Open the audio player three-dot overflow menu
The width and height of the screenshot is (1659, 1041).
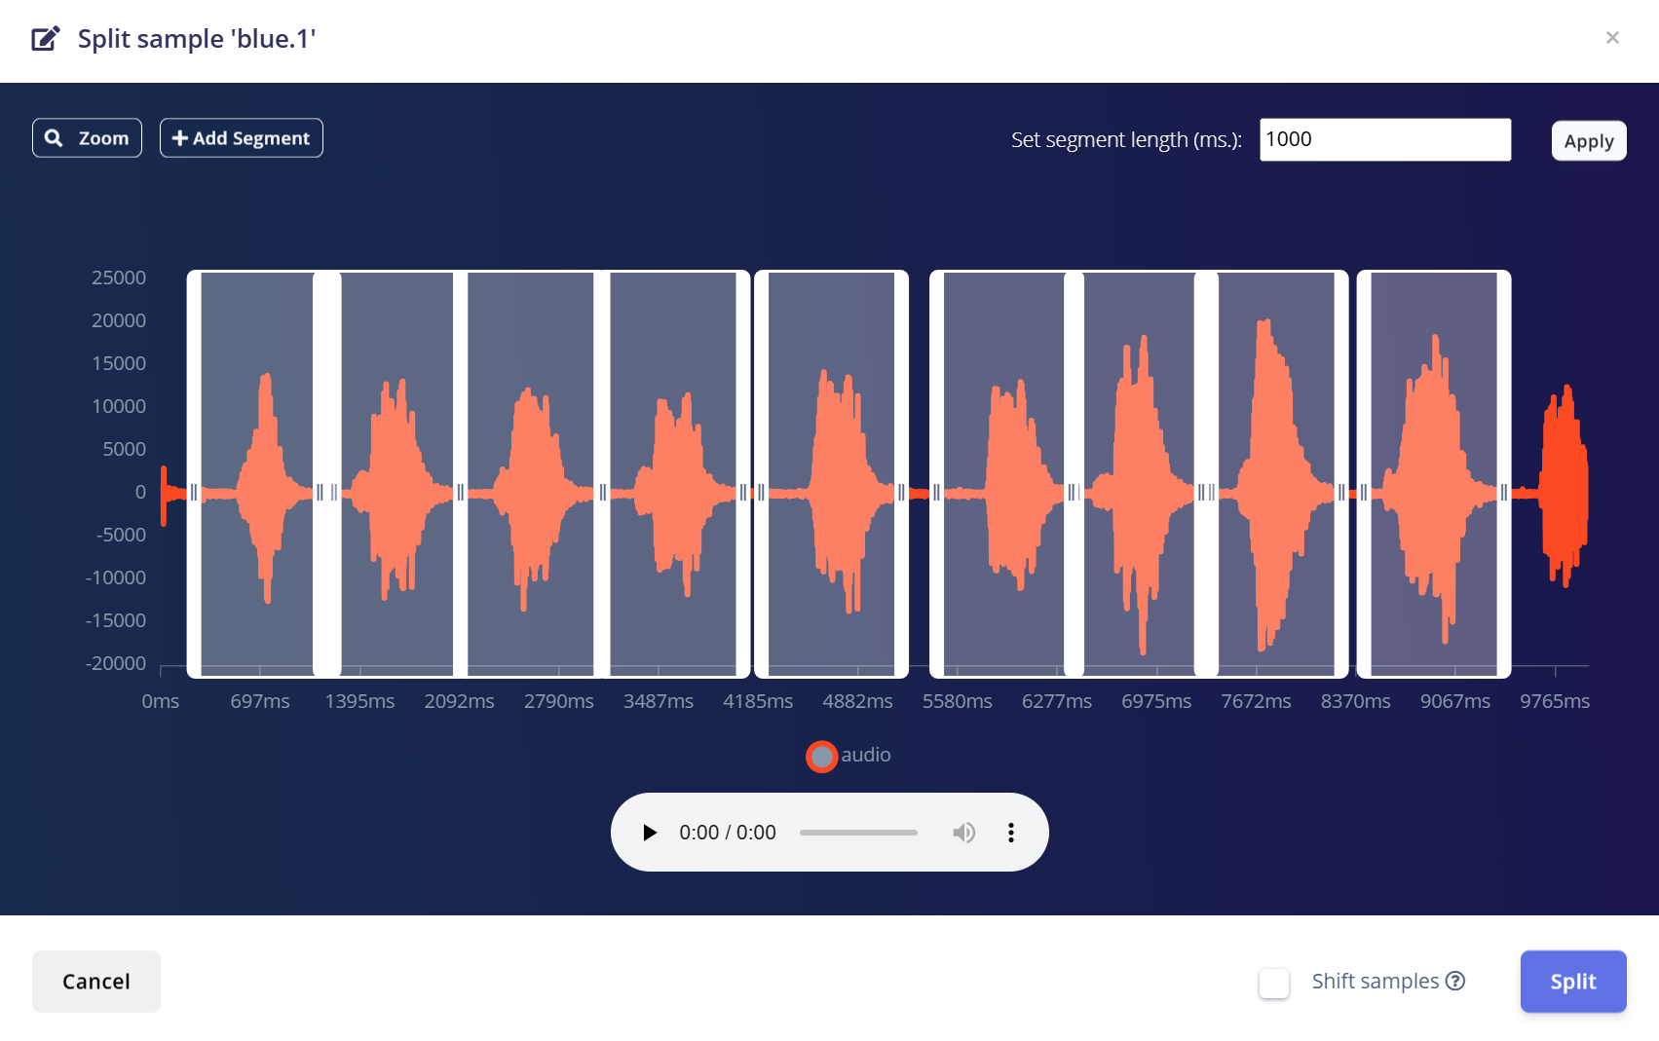point(1010,832)
